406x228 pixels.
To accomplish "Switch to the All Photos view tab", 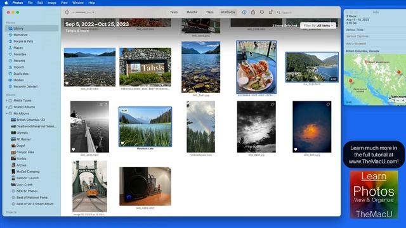I will (228, 12).
